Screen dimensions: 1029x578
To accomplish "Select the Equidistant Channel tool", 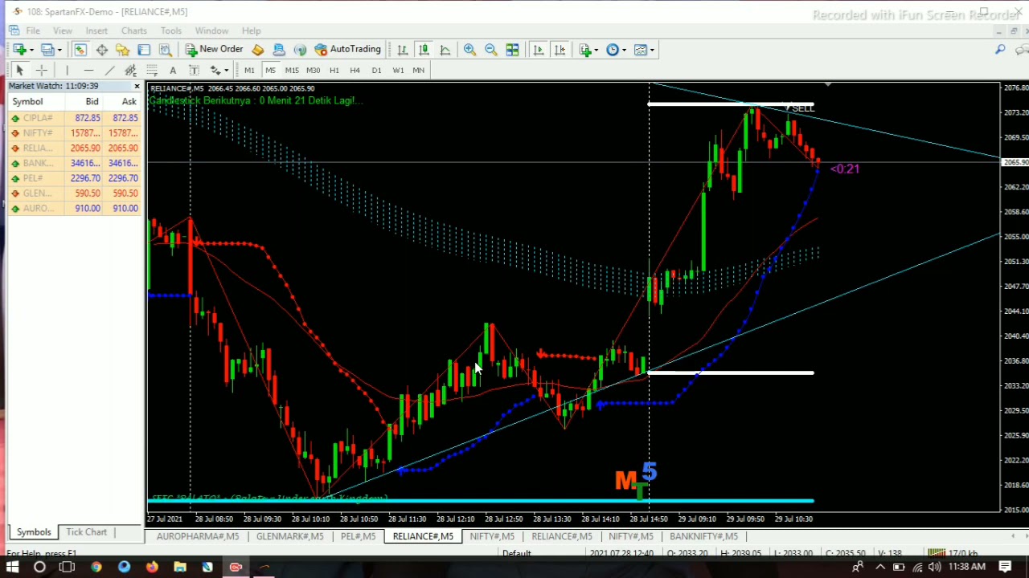I will pyautogui.click(x=130, y=71).
